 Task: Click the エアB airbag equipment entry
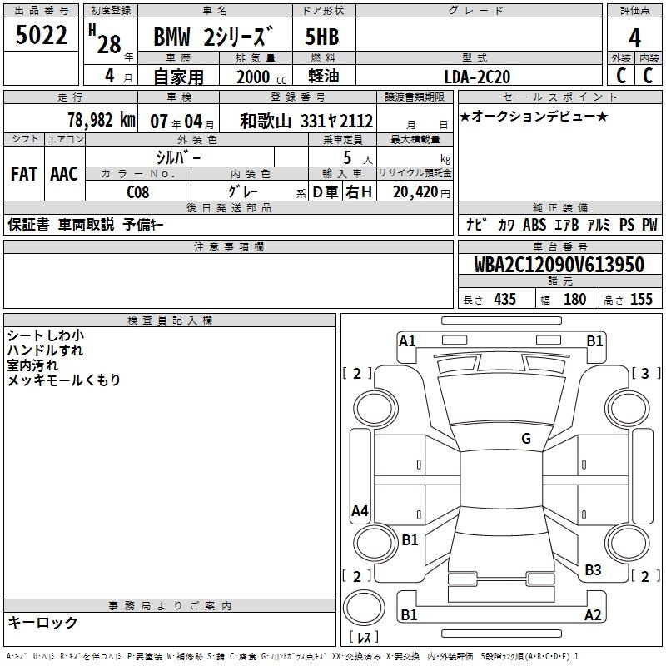[567, 225]
